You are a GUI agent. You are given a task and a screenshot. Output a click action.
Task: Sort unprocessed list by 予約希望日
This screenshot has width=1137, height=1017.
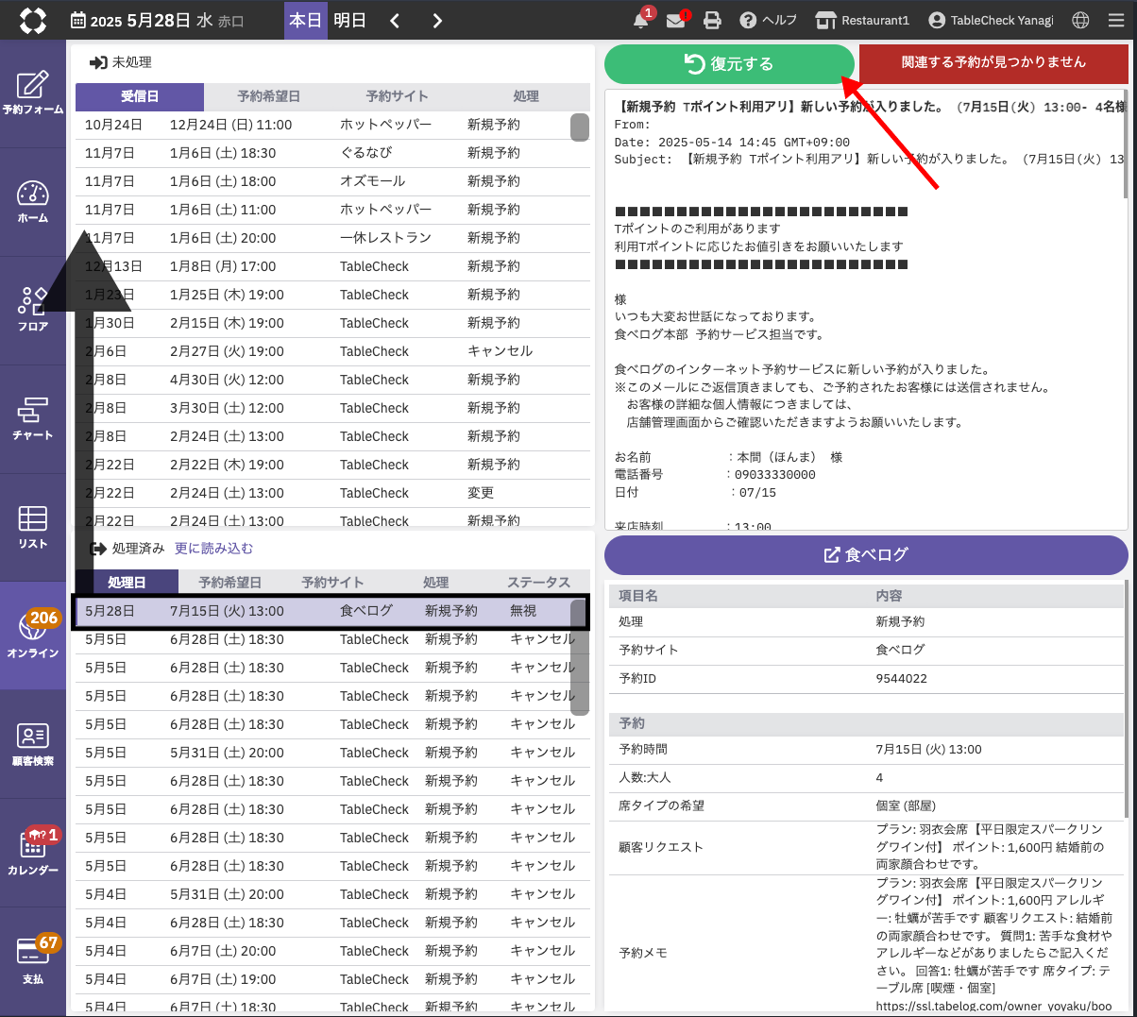[268, 96]
